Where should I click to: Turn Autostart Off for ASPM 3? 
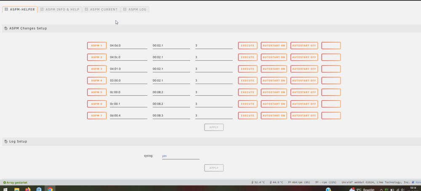click(304, 69)
